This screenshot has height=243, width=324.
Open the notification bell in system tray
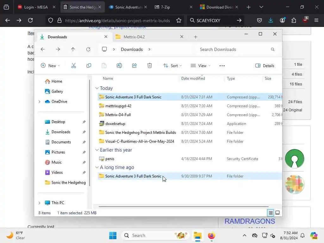302,235
